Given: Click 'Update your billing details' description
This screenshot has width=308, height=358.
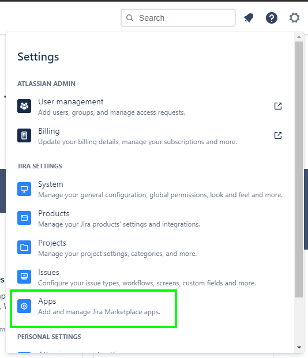Looking at the screenshot, I should tap(137, 142).
